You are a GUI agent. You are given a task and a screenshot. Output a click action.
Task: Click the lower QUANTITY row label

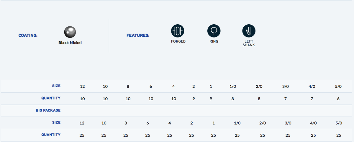pyautogui.click(x=51, y=135)
